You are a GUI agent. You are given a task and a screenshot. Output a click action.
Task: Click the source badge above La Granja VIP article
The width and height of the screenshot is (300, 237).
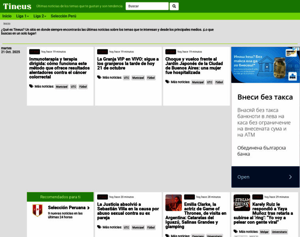[103, 52]
